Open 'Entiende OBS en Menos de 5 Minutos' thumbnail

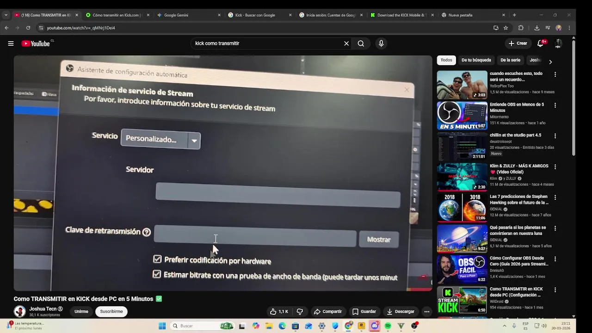click(462, 116)
